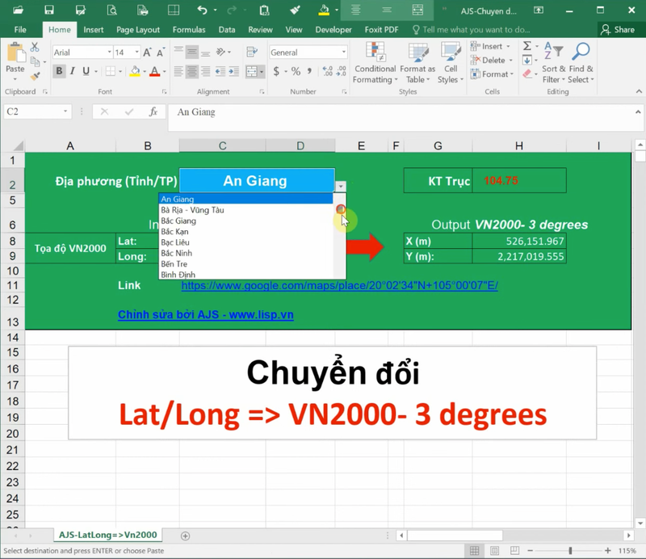Apply percent style format
This screenshot has height=559, width=646.
[296, 72]
